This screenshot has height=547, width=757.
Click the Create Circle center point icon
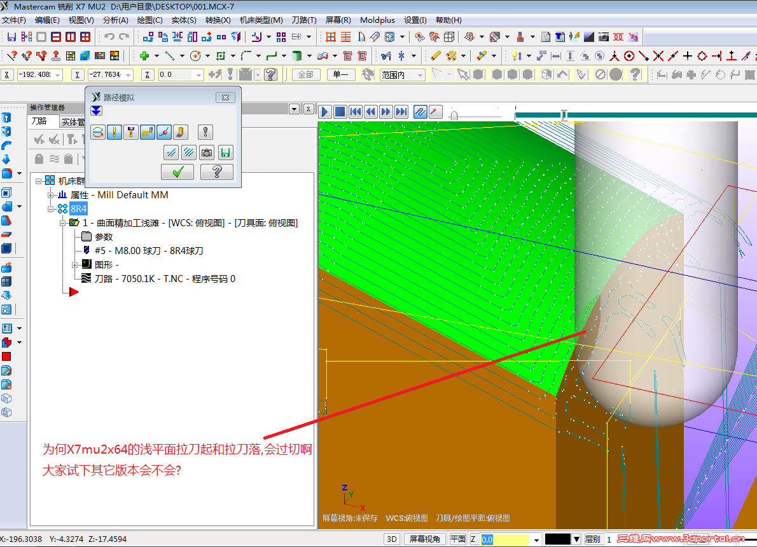click(x=195, y=56)
